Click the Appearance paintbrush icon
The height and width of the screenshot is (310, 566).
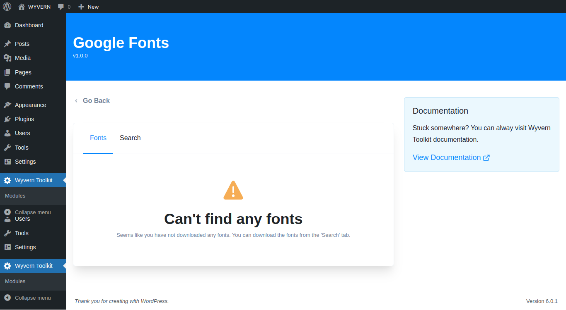click(x=7, y=105)
